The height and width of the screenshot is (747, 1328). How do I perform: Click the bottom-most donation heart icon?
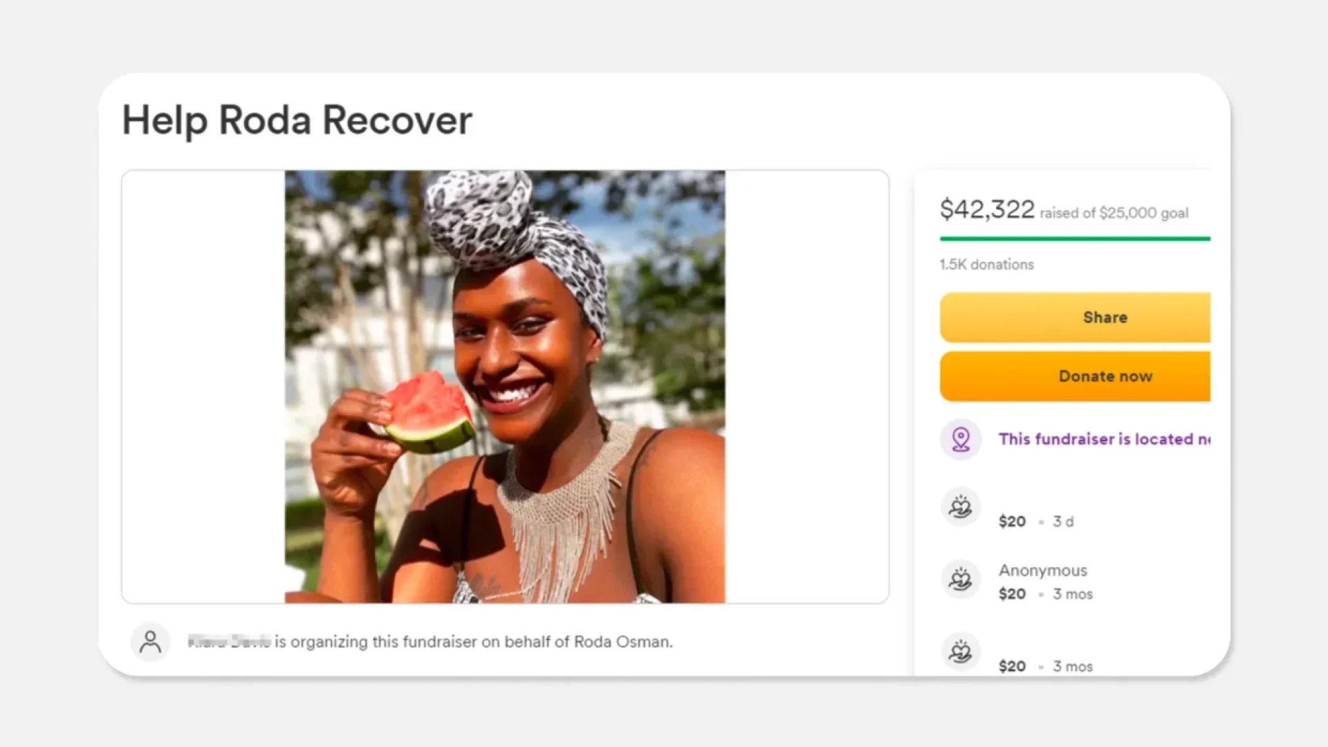tap(960, 652)
